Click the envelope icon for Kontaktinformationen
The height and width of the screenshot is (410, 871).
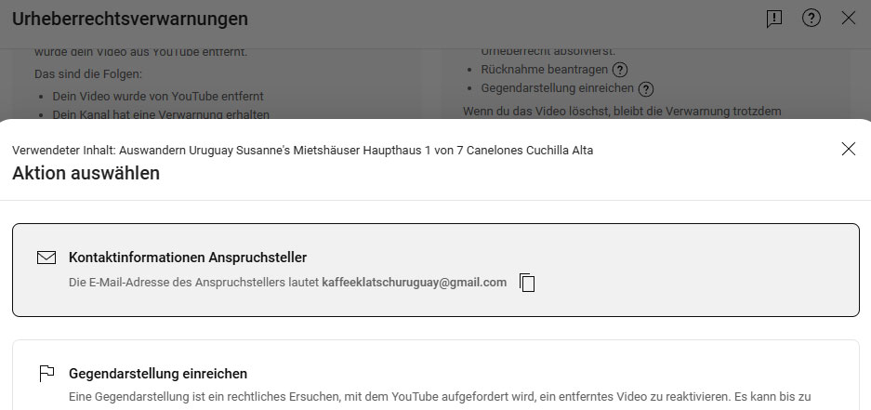coord(46,258)
